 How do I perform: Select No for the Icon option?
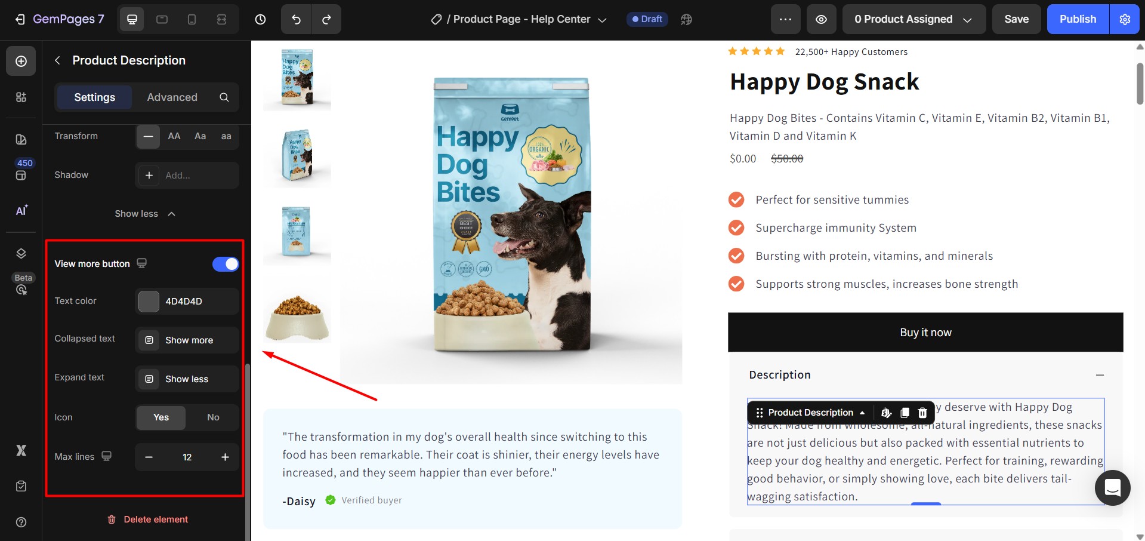213,417
